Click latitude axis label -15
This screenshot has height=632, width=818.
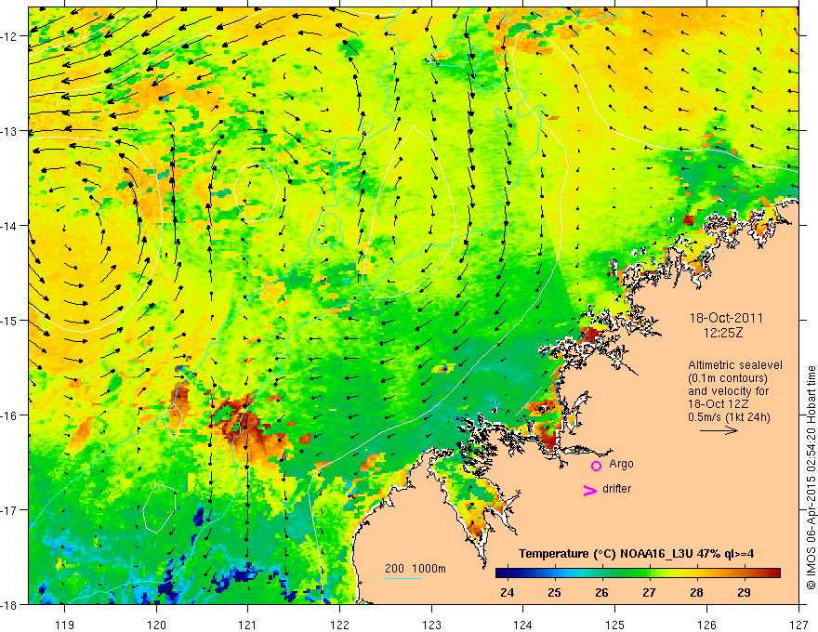[9, 321]
